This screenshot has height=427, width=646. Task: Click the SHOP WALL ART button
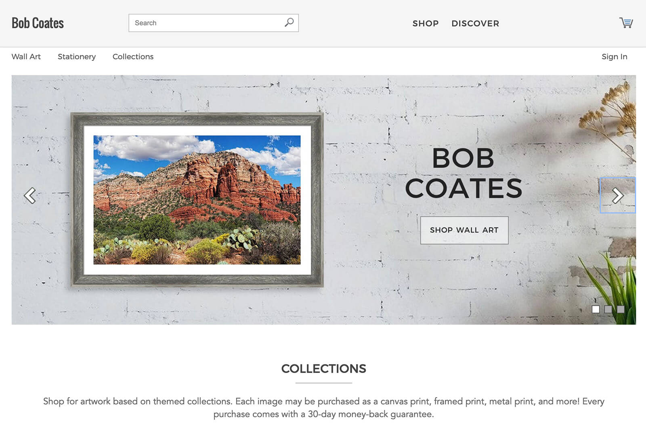click(x=464, y=230)
